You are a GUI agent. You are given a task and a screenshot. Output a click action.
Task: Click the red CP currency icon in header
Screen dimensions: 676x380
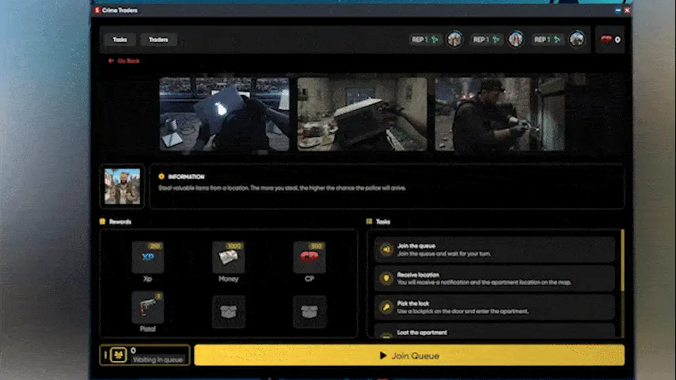click(x=607, y=40)
